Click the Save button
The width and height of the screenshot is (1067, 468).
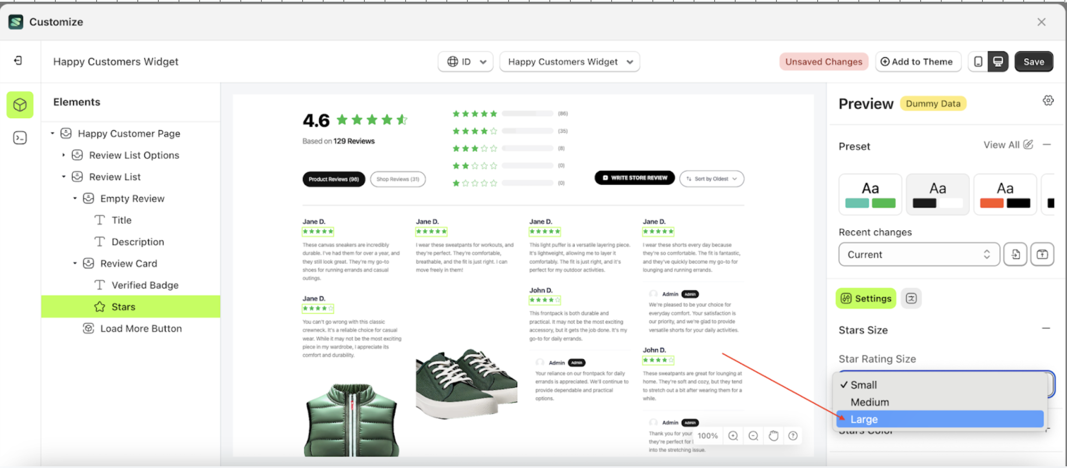[1034, 61]
